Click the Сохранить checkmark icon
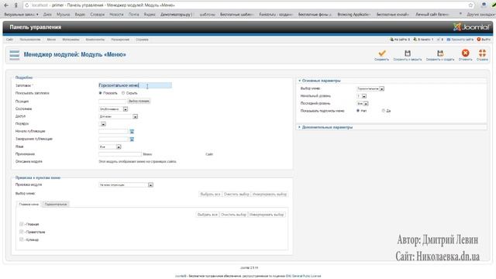This screenshot has width=496, height=279. [x=382, y=53]
